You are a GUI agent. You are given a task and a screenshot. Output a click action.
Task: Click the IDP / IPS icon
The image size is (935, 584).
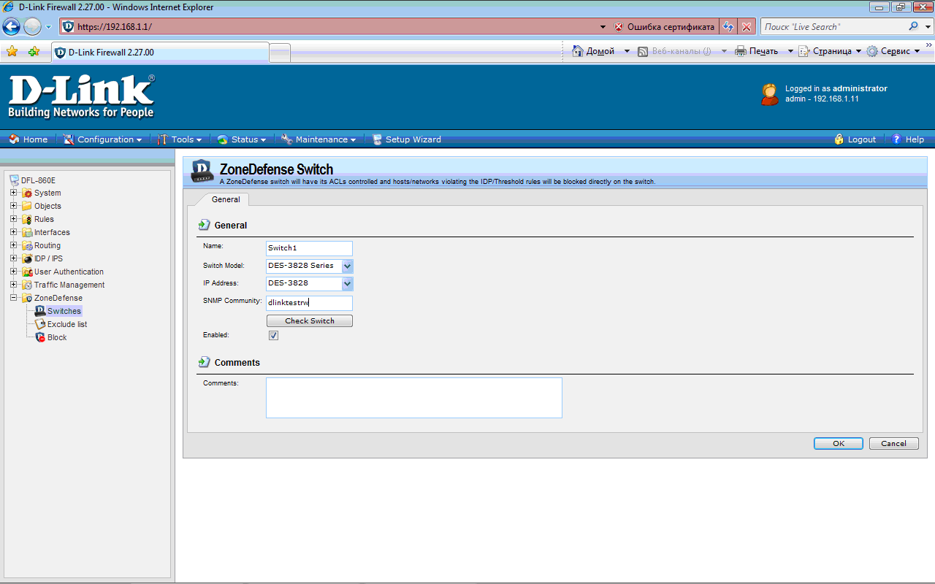pos(27,258)
